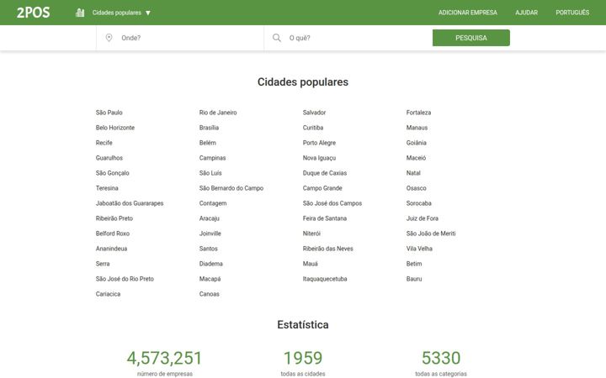The height and width of the screenshot is (378, 606).
Task: Open Ribeirão das Neves link
Action: coord(327,249)
